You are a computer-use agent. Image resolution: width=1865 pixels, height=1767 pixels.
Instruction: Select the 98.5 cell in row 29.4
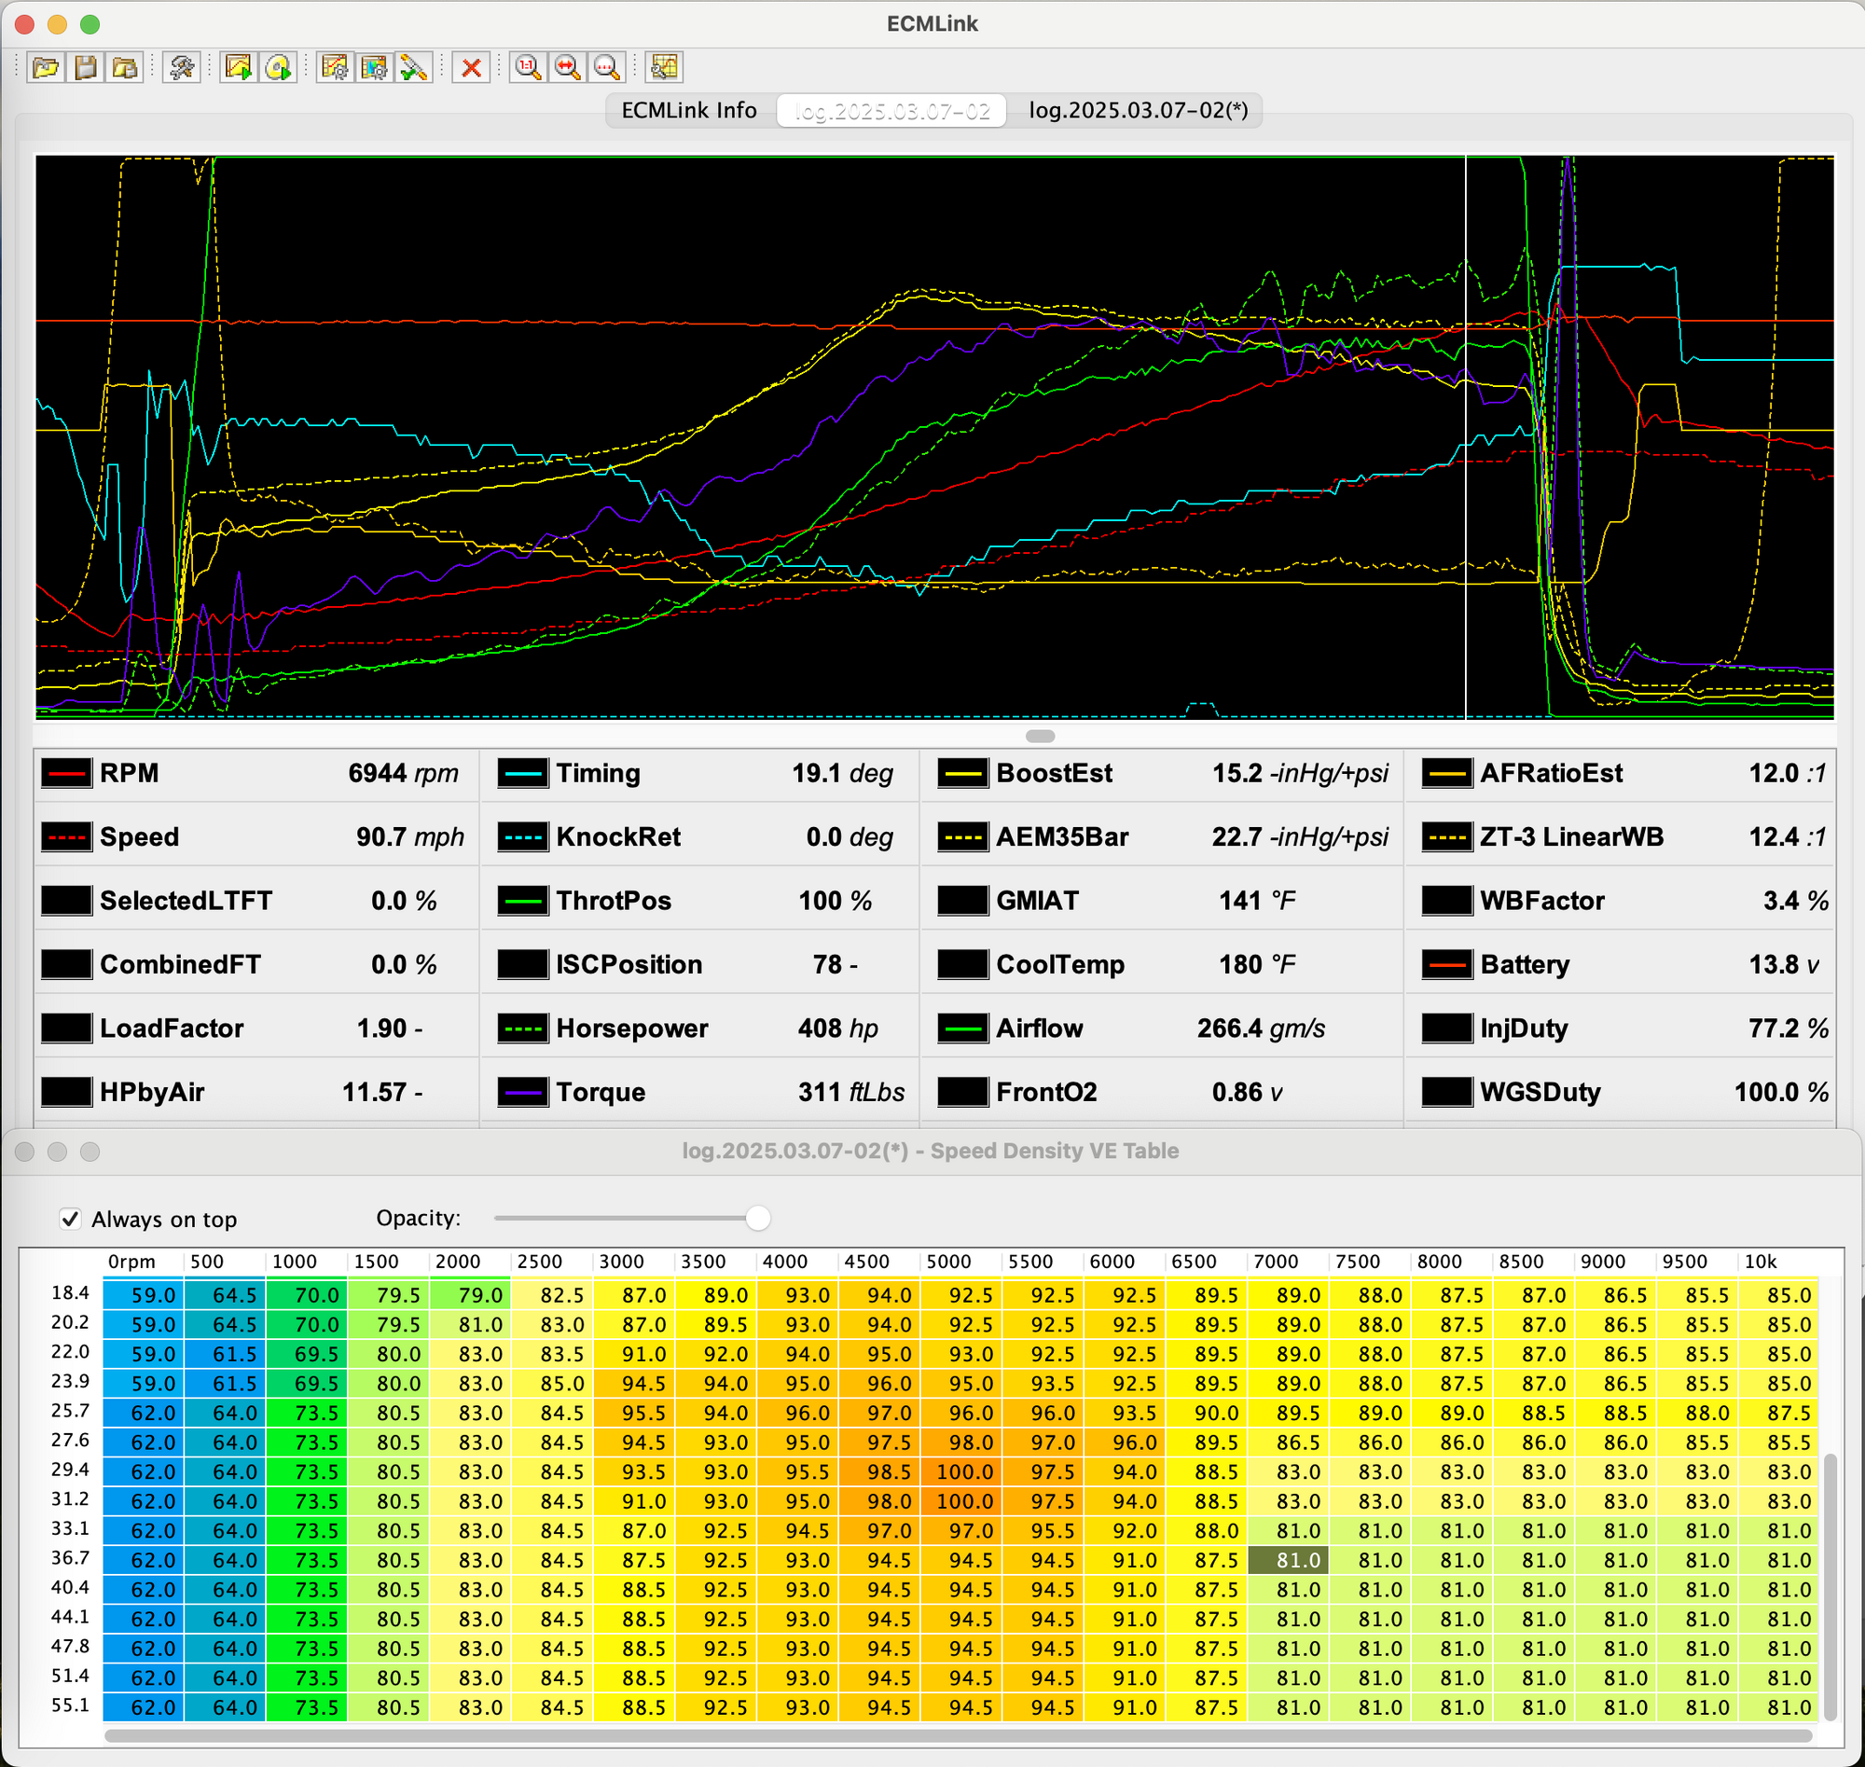tap(880, 1471)
